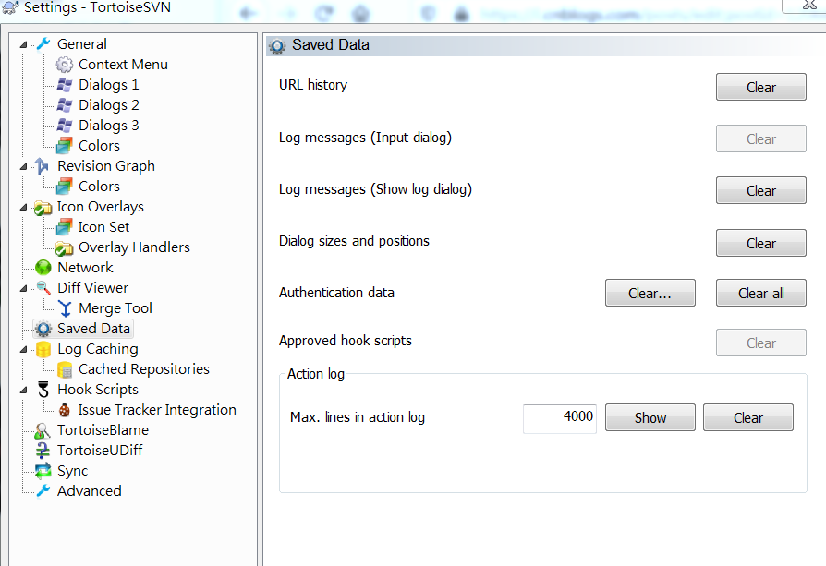Open Issue Tracker Integration settings
Image resolution: width=826 pixels, height=566 pixels.
pyautogui.click(x=157, y=410)
